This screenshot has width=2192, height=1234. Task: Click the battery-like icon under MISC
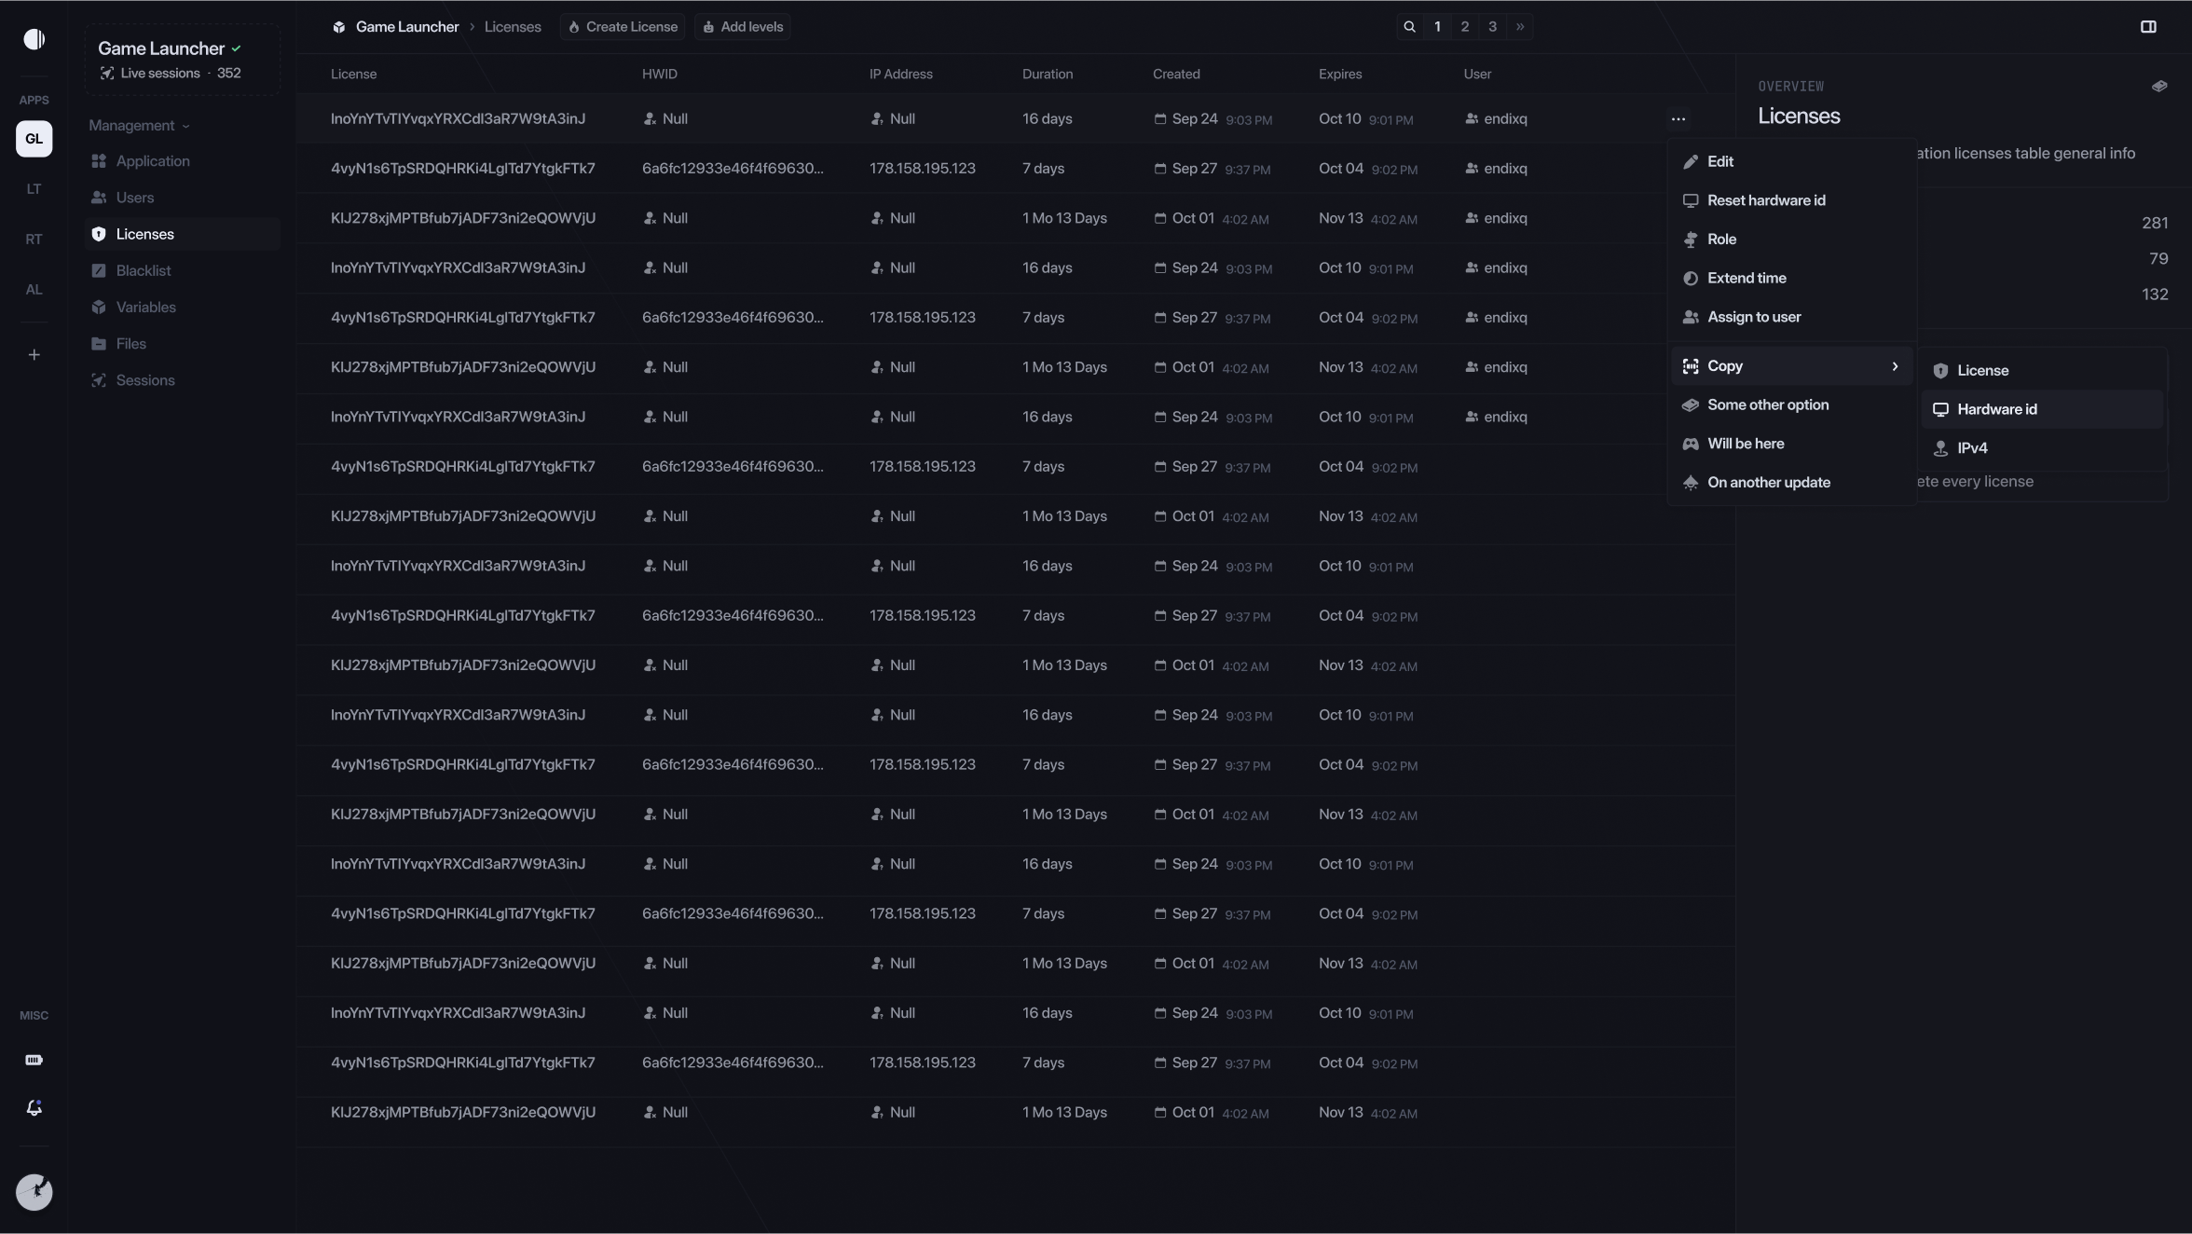(x=34, y=1060)
